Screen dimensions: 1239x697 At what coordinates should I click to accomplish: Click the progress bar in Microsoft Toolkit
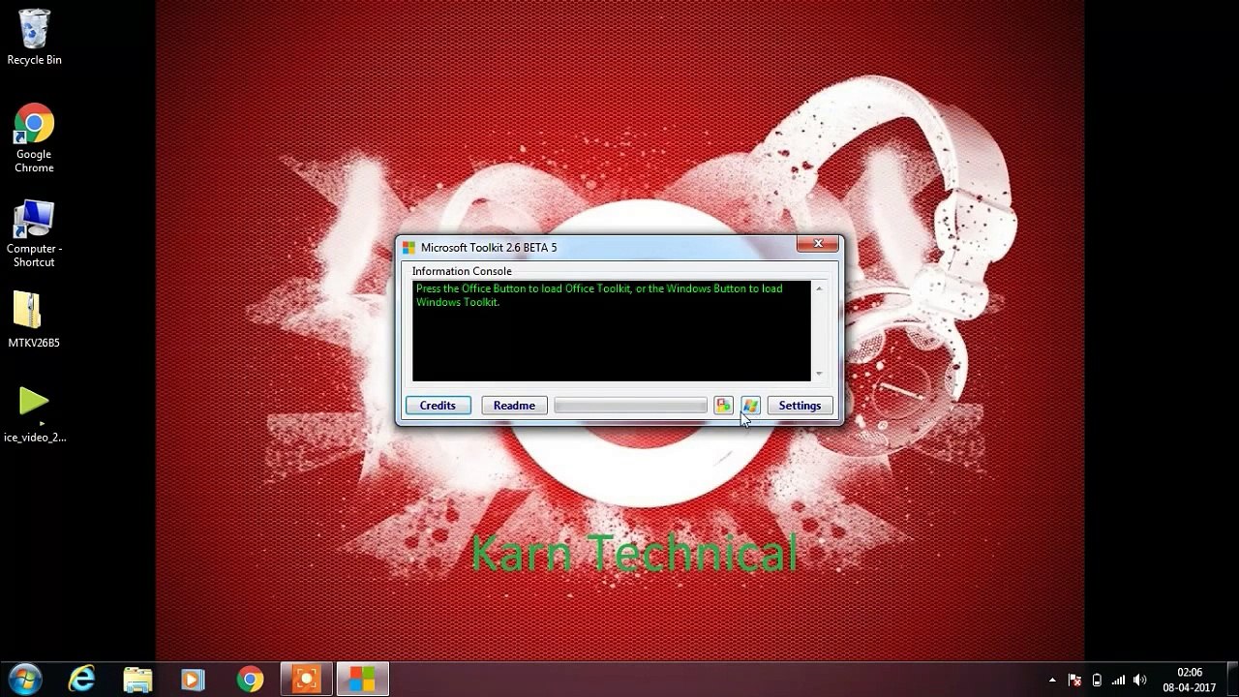click(630, 406)
